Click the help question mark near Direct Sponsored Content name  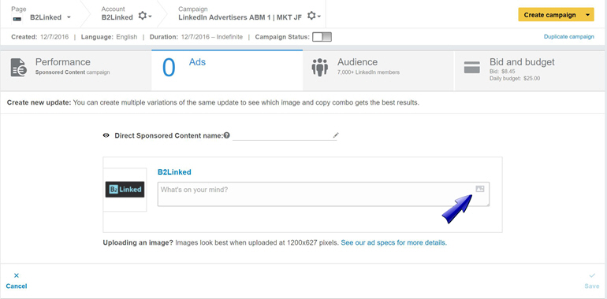coord(227,135)
